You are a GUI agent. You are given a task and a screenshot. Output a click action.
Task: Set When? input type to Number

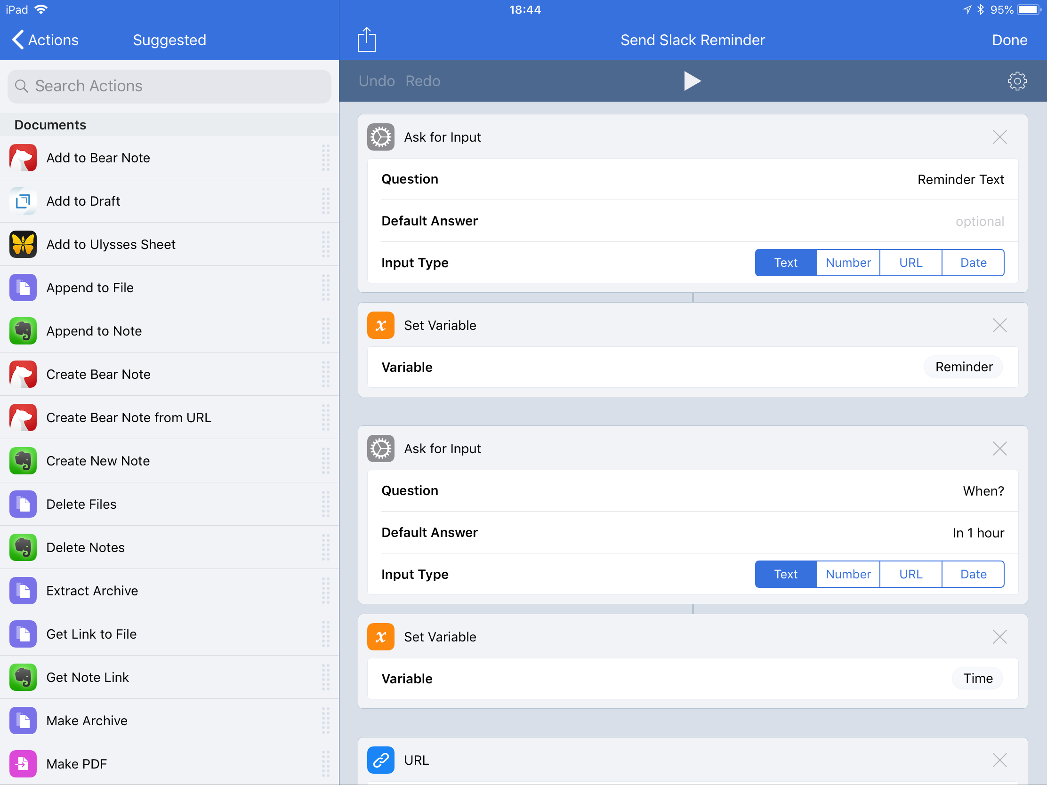pyautogui.click(x=848, y=575)
